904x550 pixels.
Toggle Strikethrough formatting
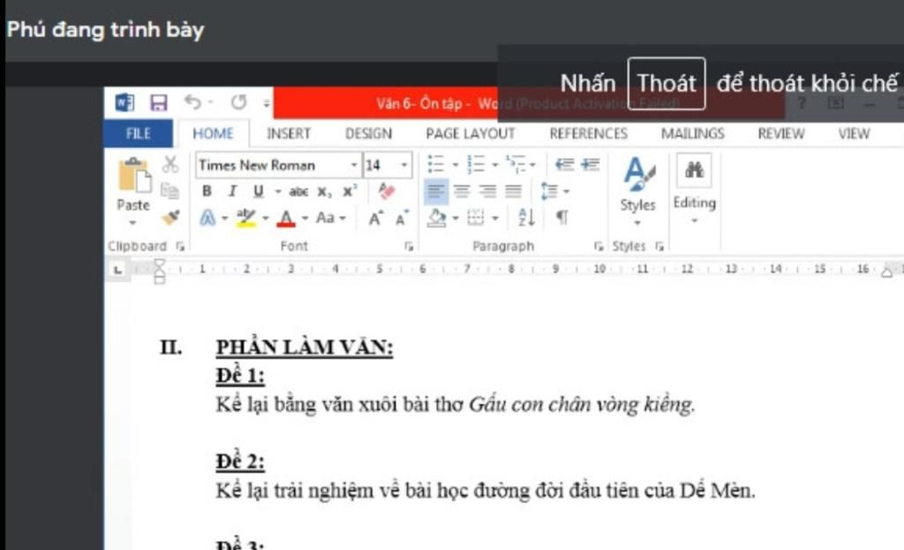(x=298, y=191)
